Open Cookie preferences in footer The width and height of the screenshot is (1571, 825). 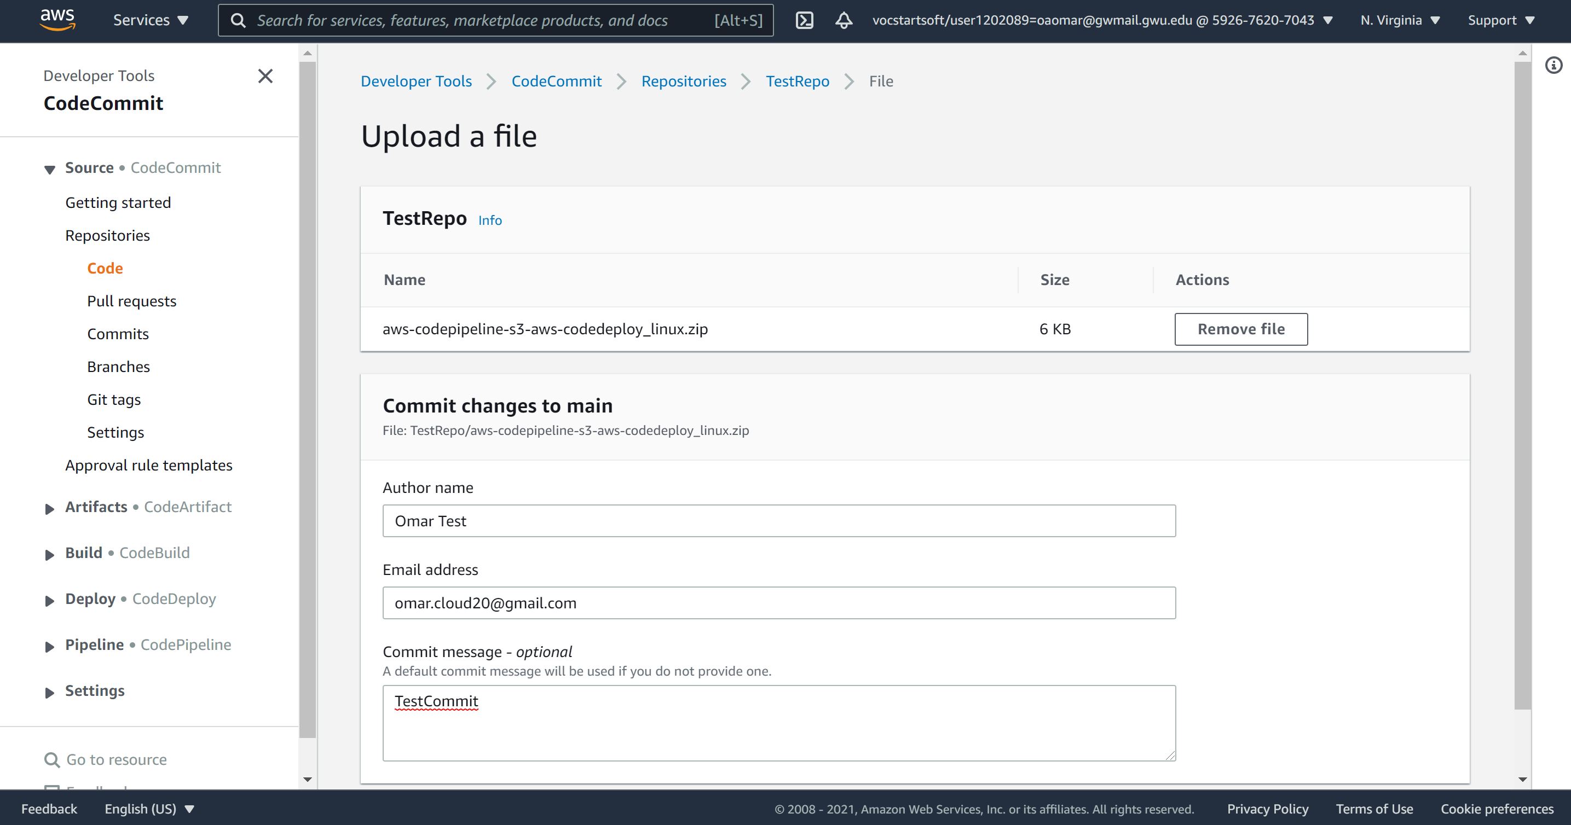(x=1497, y=809)
